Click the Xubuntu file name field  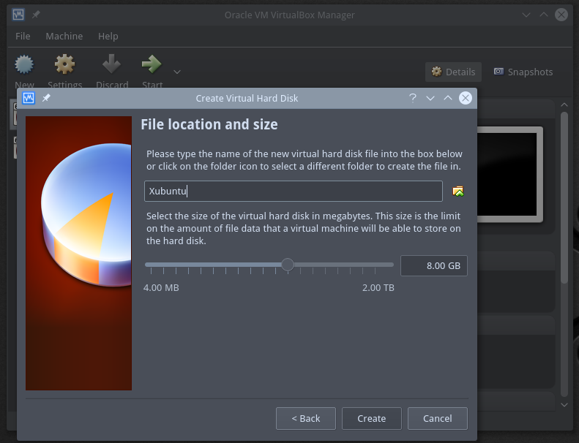click(294, 191)
